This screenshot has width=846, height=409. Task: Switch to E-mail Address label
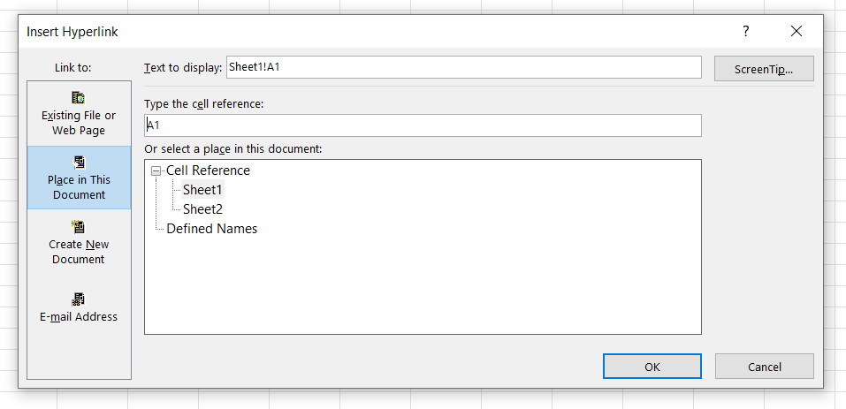click(x=79, y=316)
